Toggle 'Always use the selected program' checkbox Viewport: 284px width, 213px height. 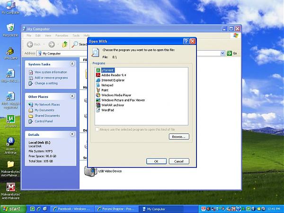[97, 129]
